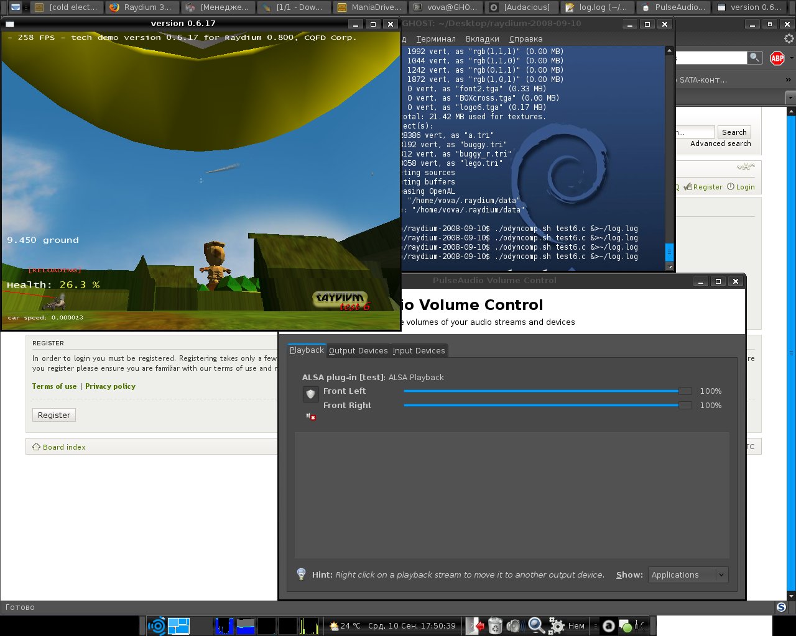Mute the ALSA Playback stream
The height and width of the screenshot is (636, 796).
pyautogui.click(x=311, y=417)
